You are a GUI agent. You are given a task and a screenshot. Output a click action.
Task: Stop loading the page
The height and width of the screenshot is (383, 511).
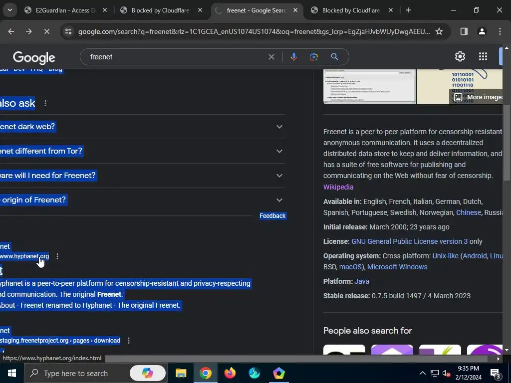(46, 31)
